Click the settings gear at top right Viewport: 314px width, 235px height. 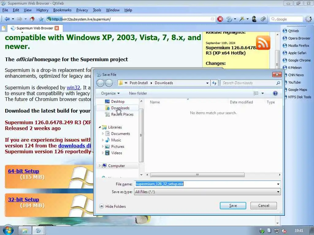(308, 19)
